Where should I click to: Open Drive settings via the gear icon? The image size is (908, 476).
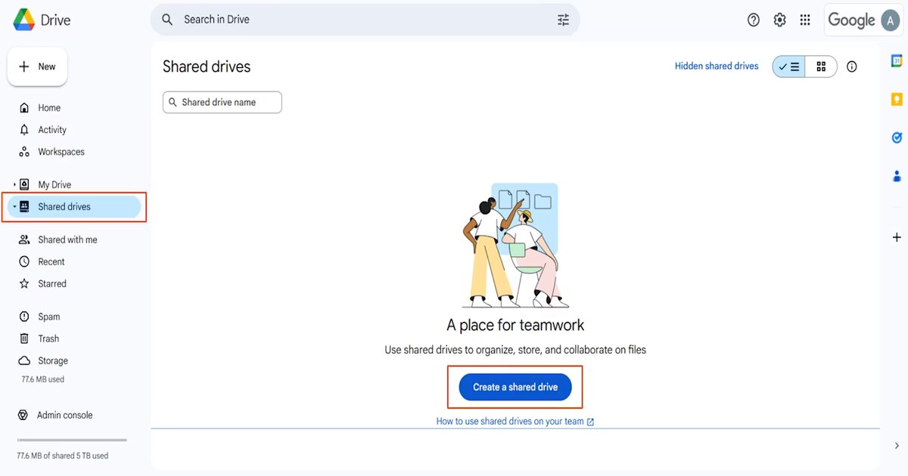click(x=779, y=20)
